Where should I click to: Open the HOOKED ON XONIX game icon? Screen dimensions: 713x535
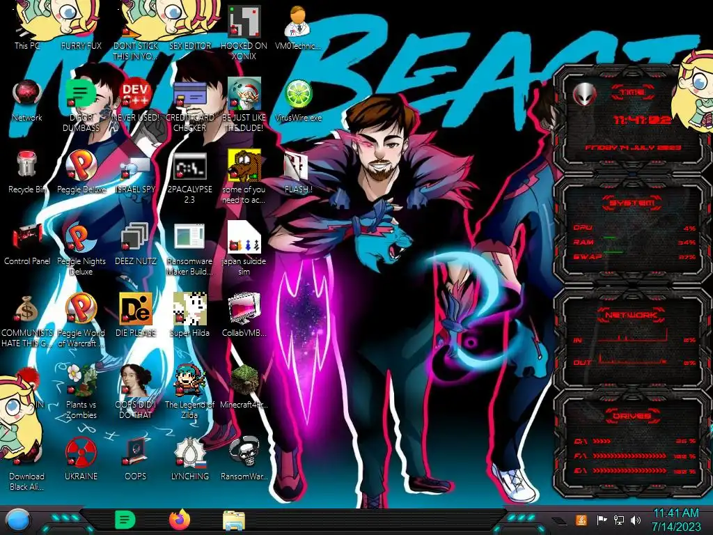click(244, 33)
